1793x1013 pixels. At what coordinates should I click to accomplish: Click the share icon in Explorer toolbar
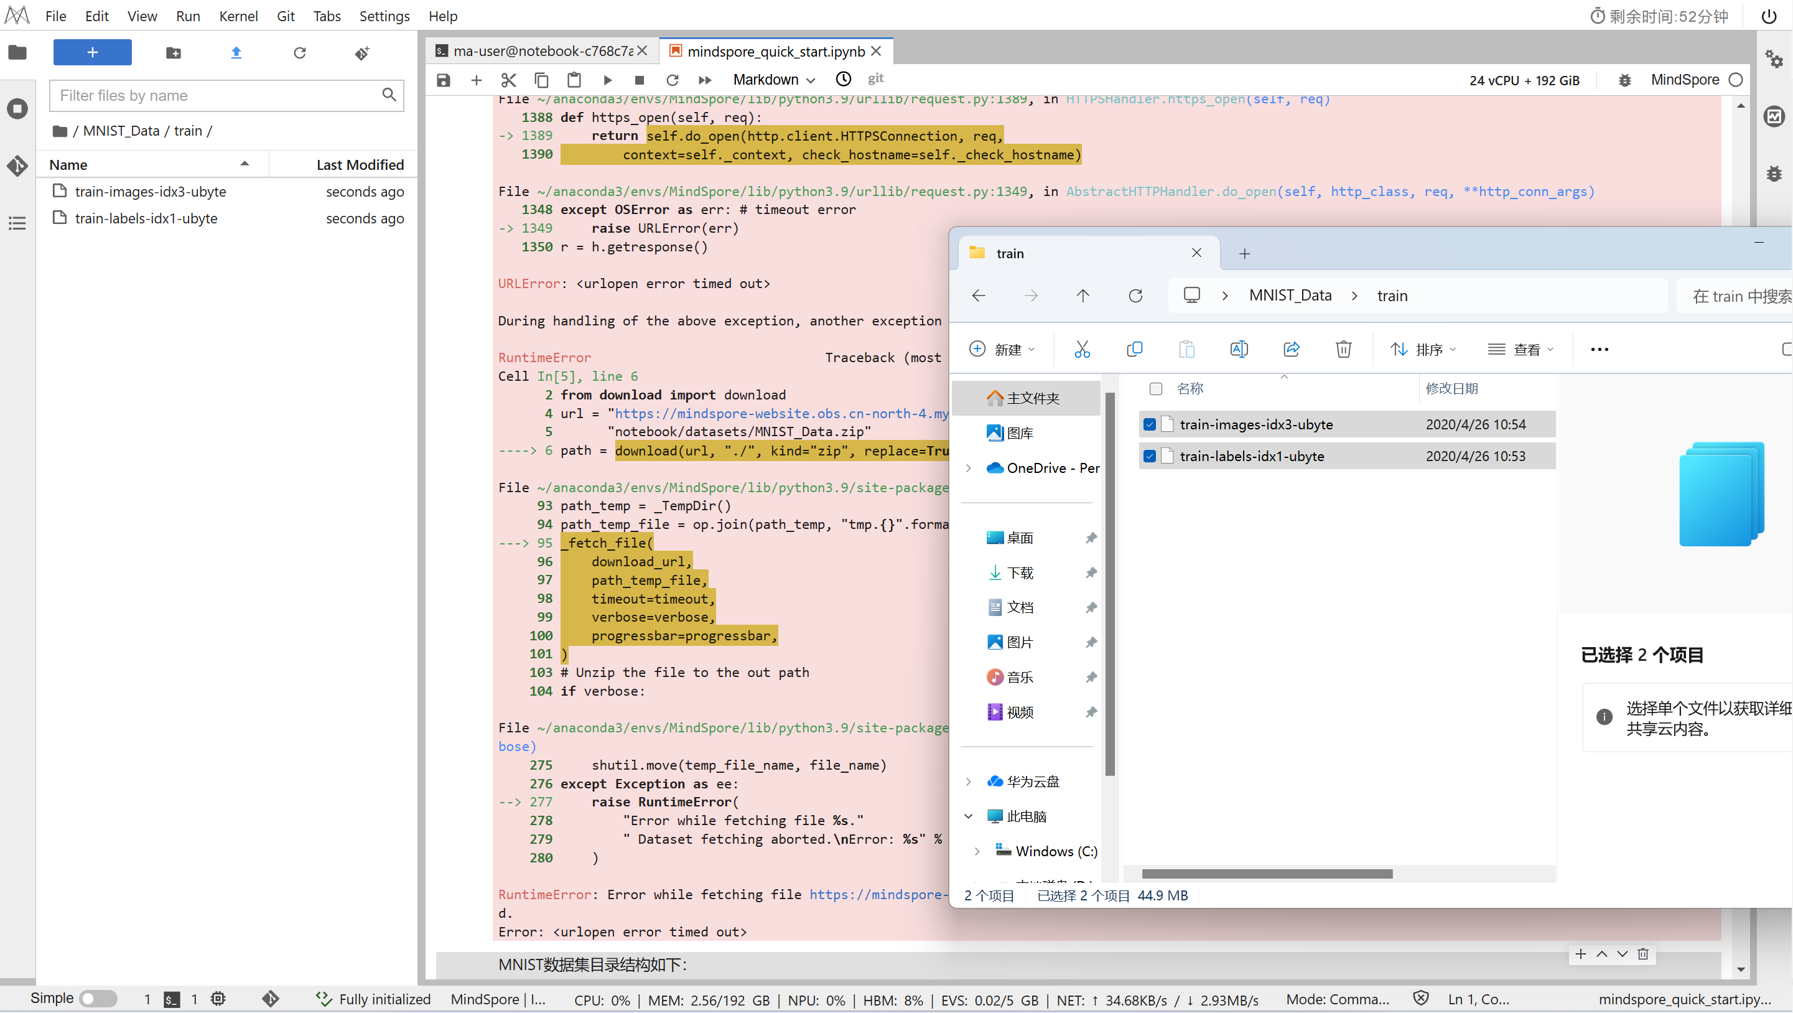click(1291, 349)
